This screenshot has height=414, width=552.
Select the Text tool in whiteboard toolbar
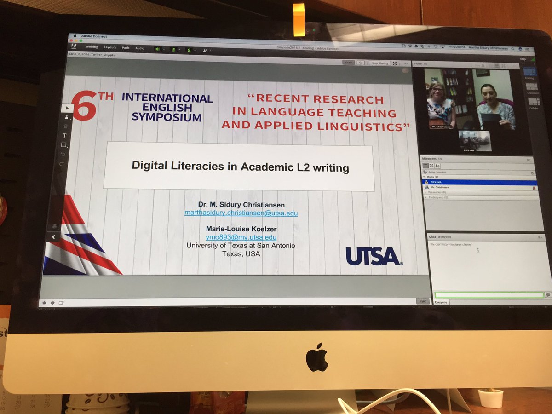65,135
